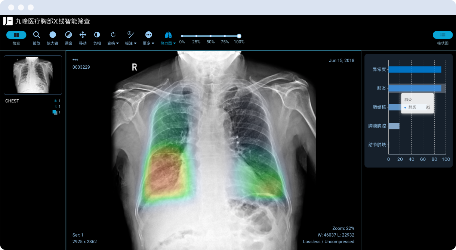Select the 放大镜 magnifier tool

[52, 38]
